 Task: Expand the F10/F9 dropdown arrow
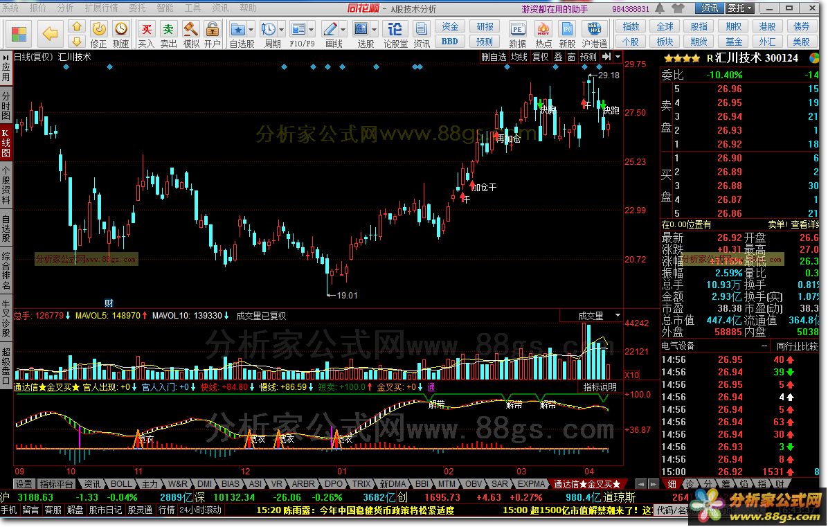click(x=311, y=30)
